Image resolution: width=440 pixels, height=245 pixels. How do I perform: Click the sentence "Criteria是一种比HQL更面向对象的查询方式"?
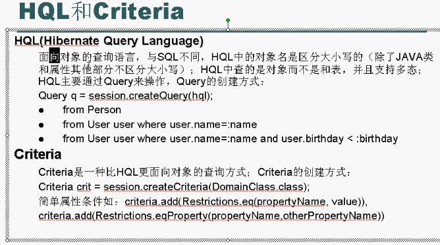coord(142,172)
